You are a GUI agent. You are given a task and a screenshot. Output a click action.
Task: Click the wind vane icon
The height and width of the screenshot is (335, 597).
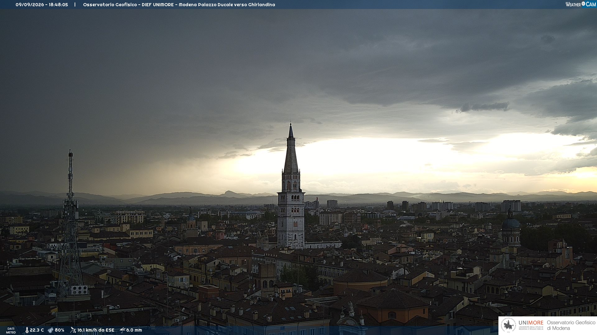point(73,330)
